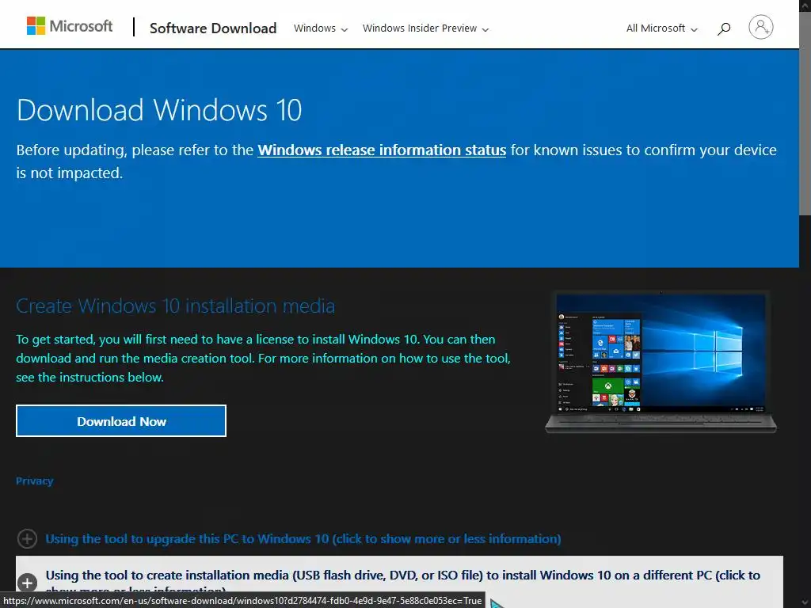Click the 'Download Windows 10' heading

point(159,110)
